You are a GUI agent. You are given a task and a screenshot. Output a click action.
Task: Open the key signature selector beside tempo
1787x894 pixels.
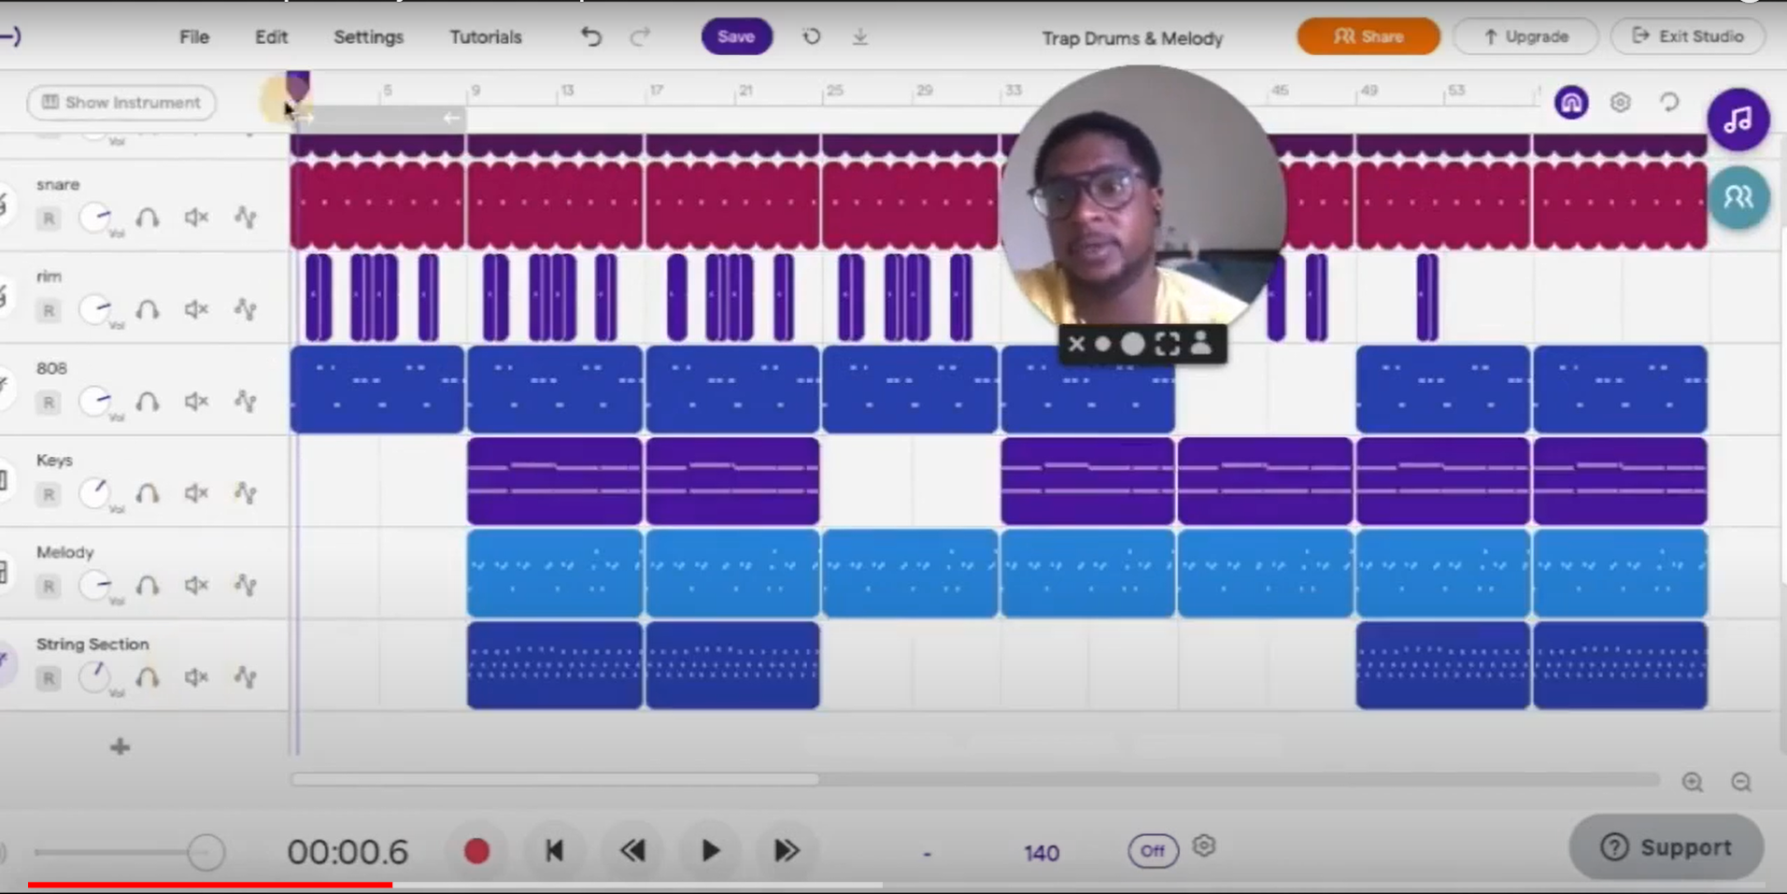(x=927, y=852)
